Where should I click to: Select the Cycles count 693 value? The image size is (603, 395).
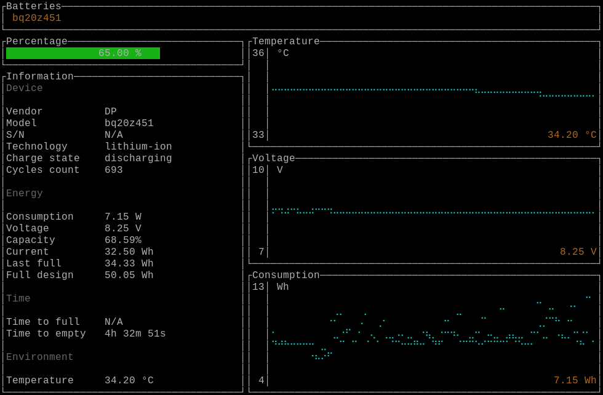click(x=113, y=170)
